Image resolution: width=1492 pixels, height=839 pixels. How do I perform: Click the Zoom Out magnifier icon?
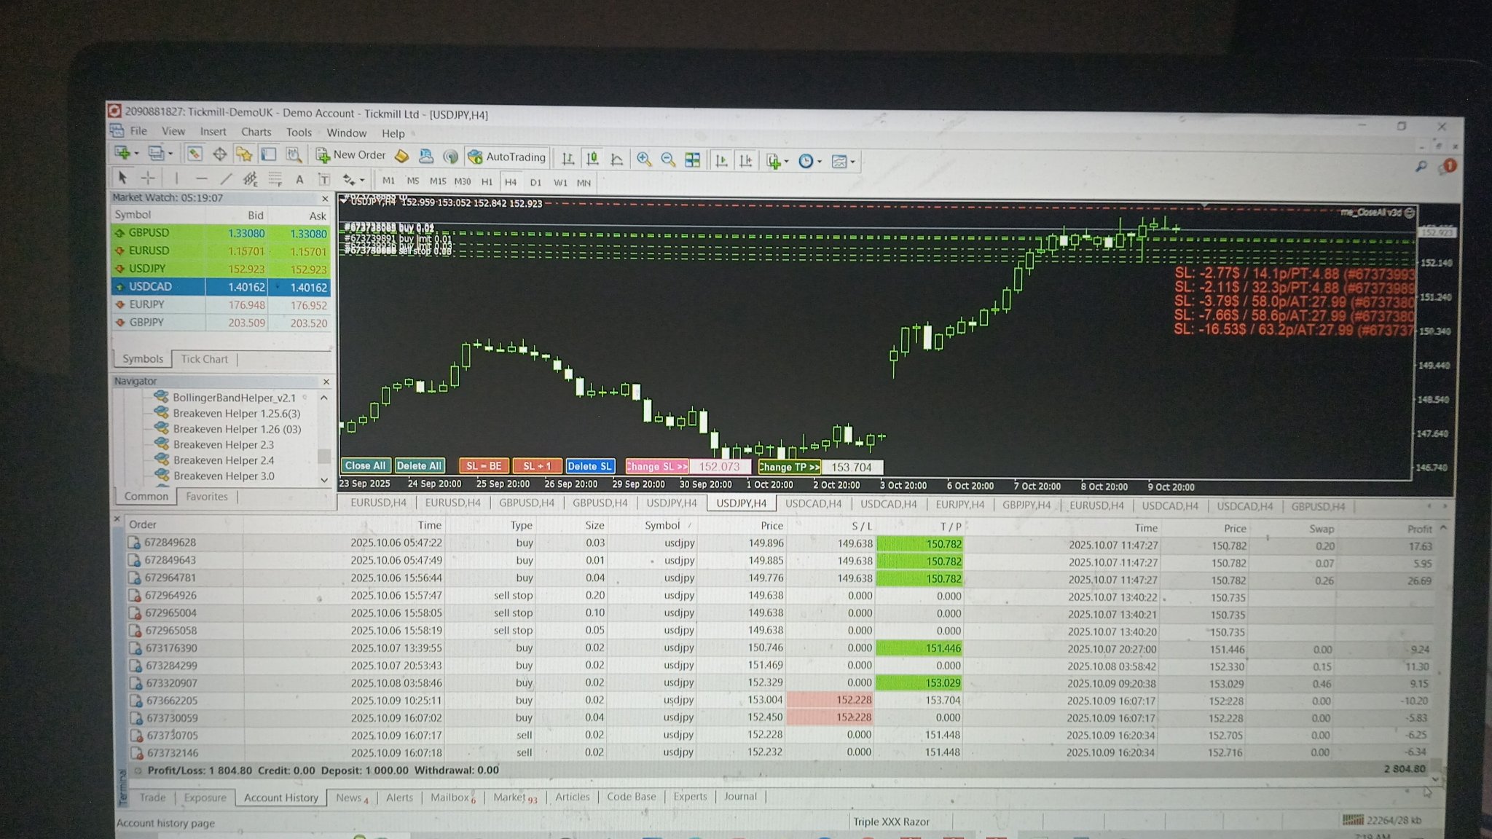coord(667,159)
